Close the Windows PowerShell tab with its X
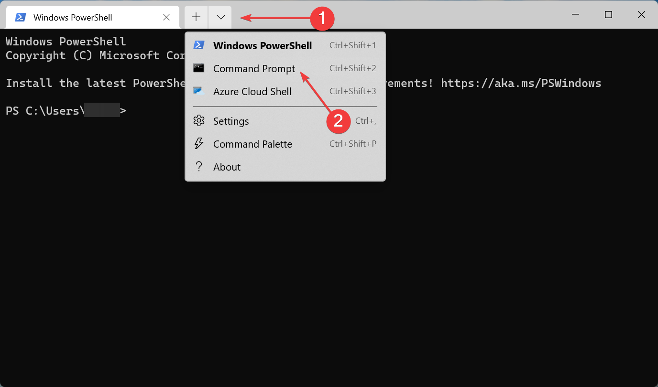 (166, 17)
